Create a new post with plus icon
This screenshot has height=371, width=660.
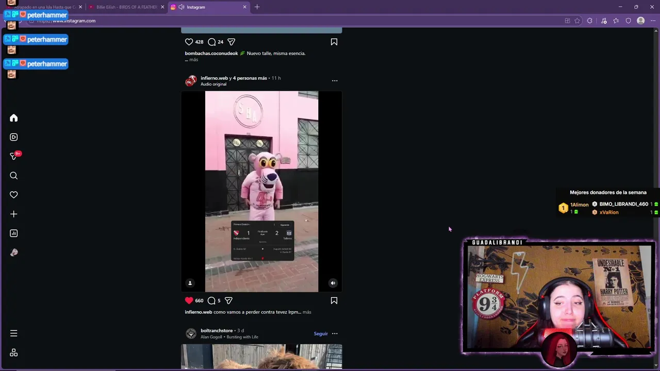14,214
